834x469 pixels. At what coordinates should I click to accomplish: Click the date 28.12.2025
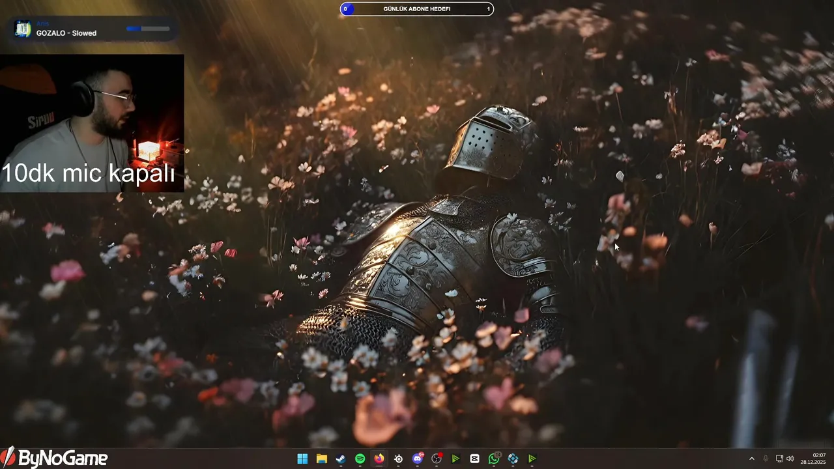pos(813,462)
